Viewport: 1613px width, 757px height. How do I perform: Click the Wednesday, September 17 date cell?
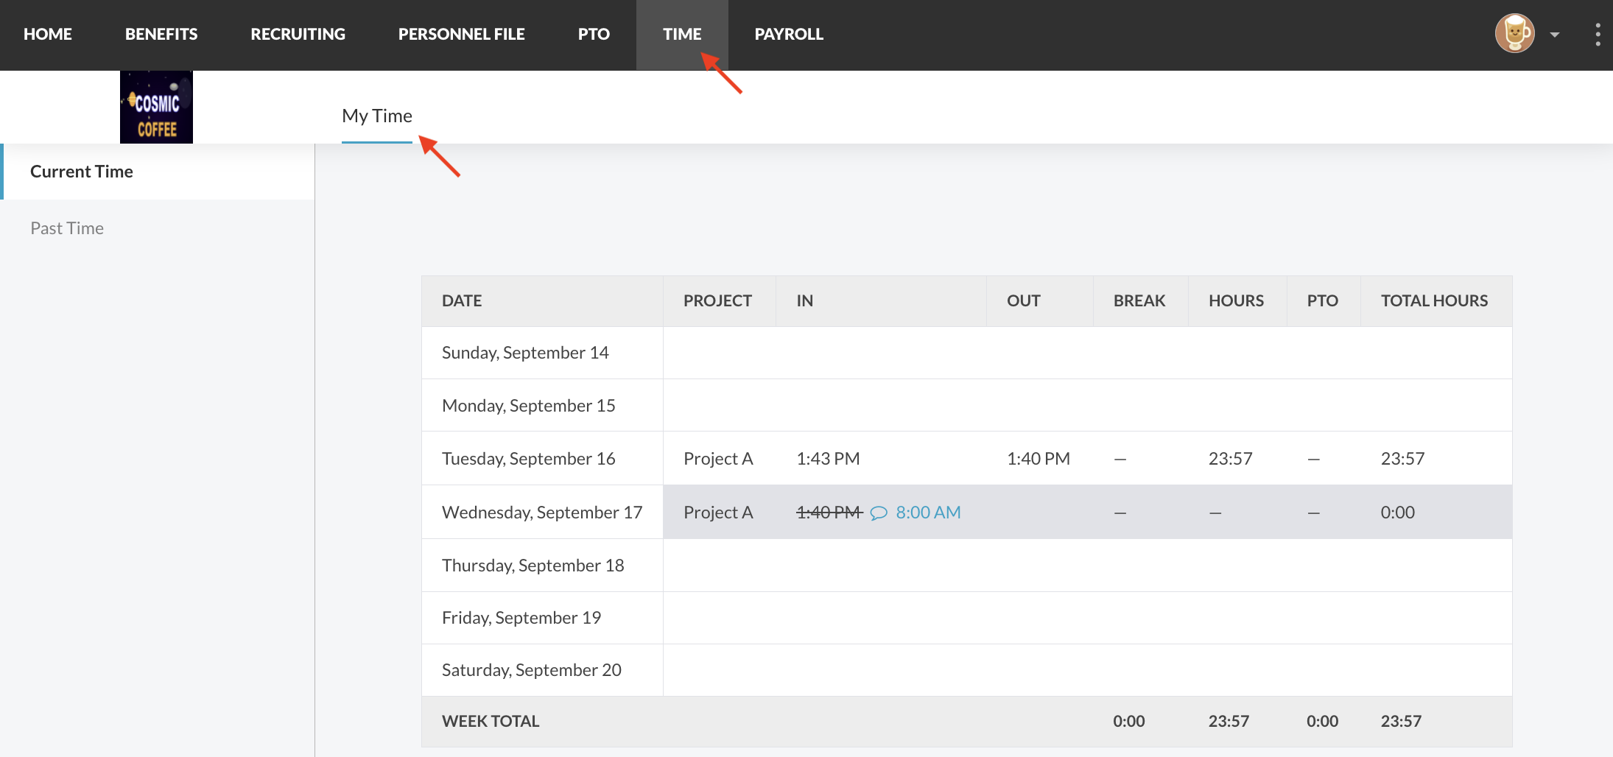(542, 513)
